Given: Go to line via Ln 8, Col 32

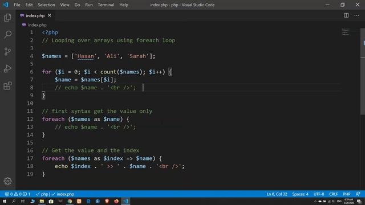Looking at the screenshot, I should point(277,194).
